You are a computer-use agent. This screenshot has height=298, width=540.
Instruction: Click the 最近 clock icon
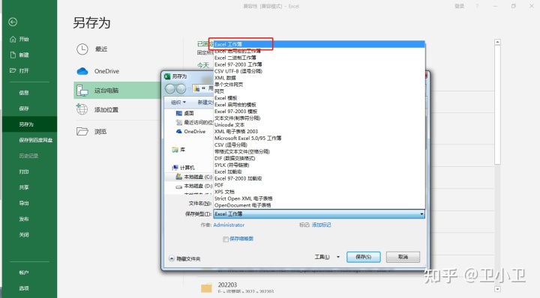coord(82,49)
